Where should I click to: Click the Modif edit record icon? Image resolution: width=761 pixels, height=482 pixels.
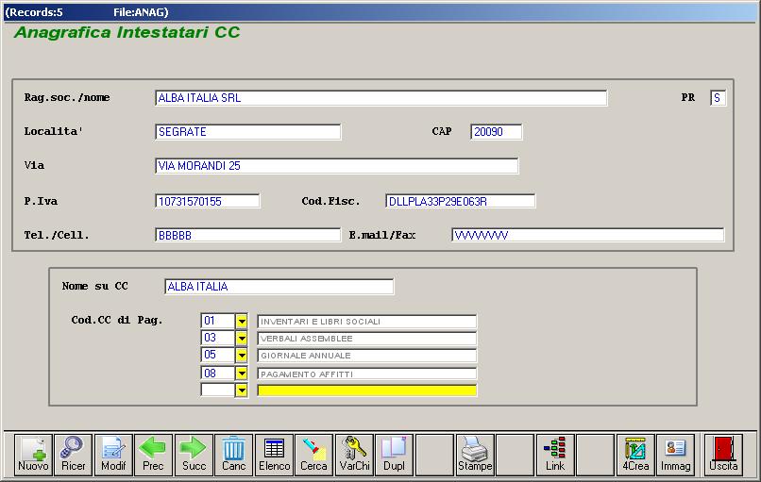pyautogui.click(x=113, y=455)
